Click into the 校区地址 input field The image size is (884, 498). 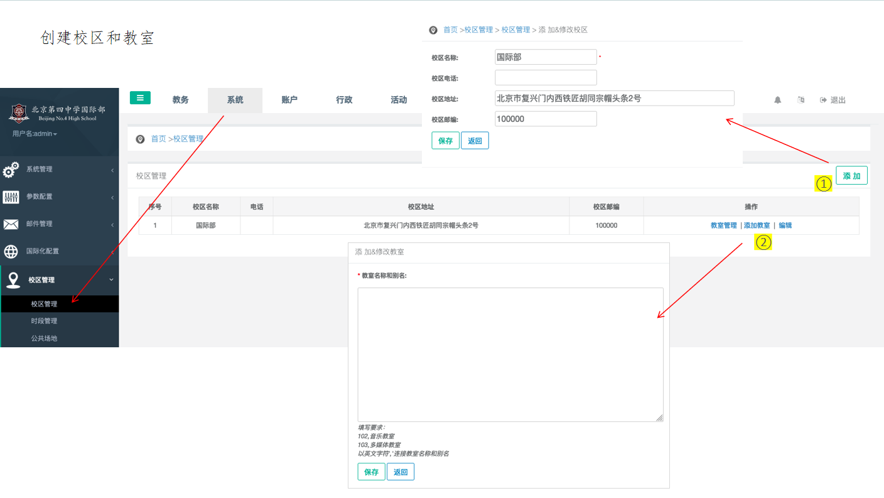point(615,98)
